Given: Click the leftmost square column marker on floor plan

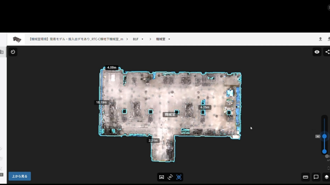Looking at the screenshot, I should pyautogui.click(x=124, y=111).
